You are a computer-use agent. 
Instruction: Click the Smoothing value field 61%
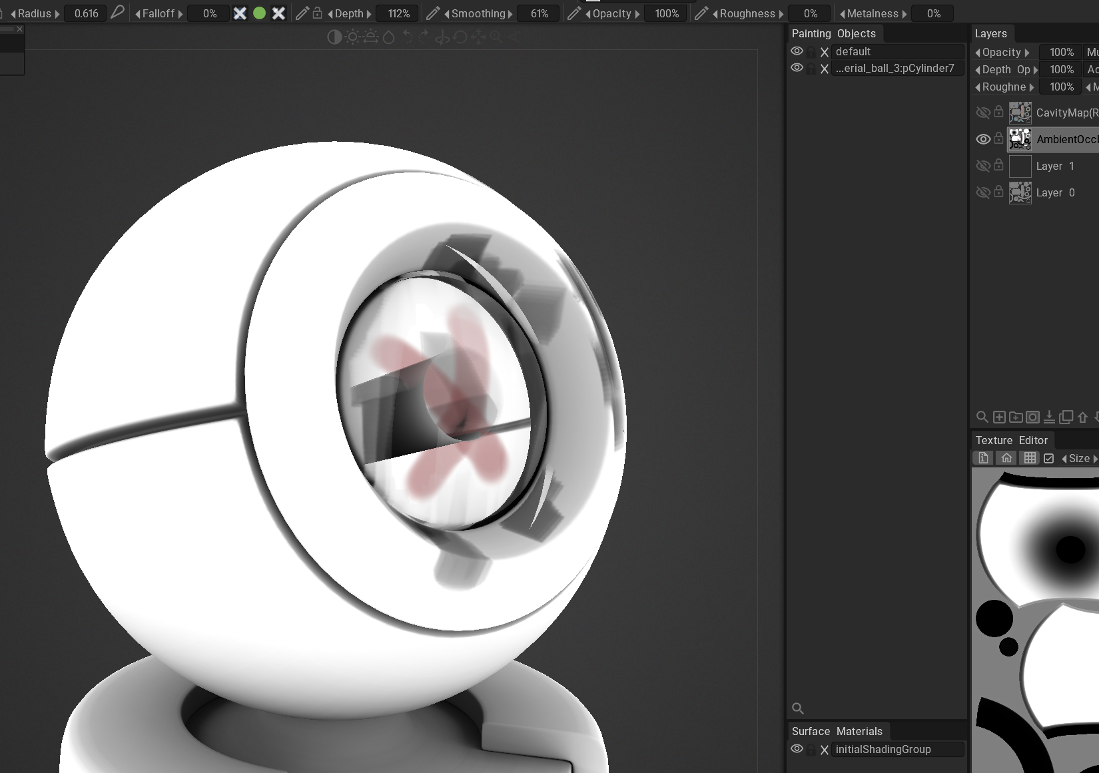coord(540,13)
